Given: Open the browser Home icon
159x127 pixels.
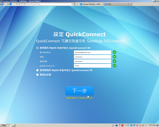Looking at the screenshot, I should pos(151,4).
